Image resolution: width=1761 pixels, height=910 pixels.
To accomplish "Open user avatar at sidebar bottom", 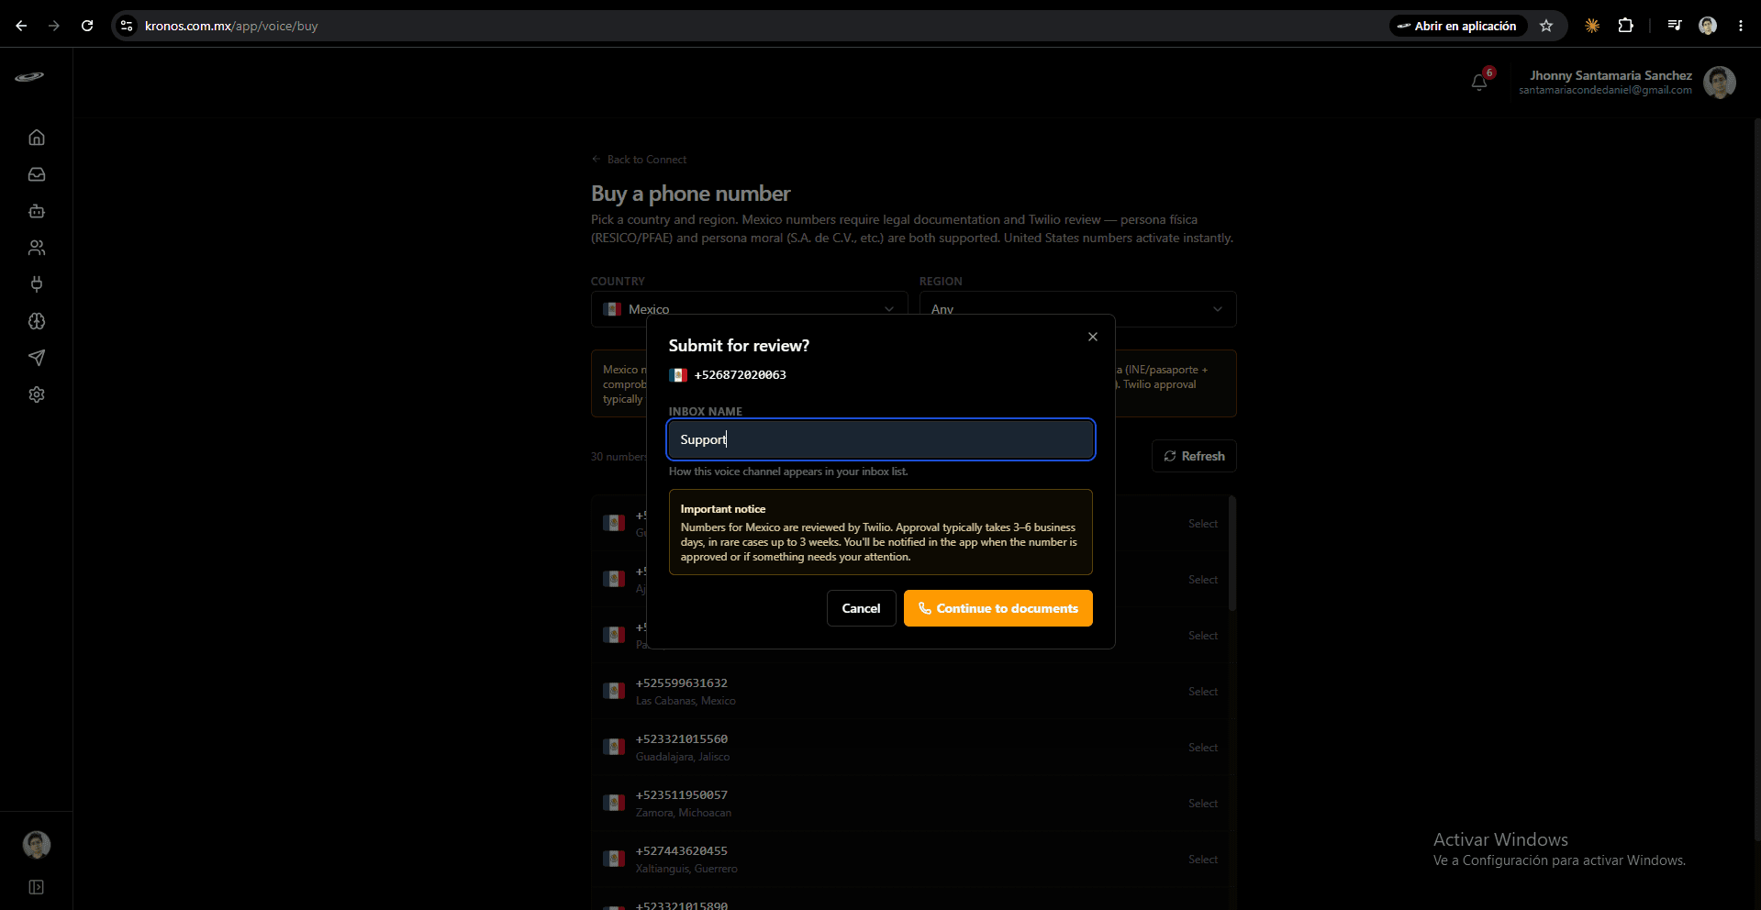I will pos(37,845).
